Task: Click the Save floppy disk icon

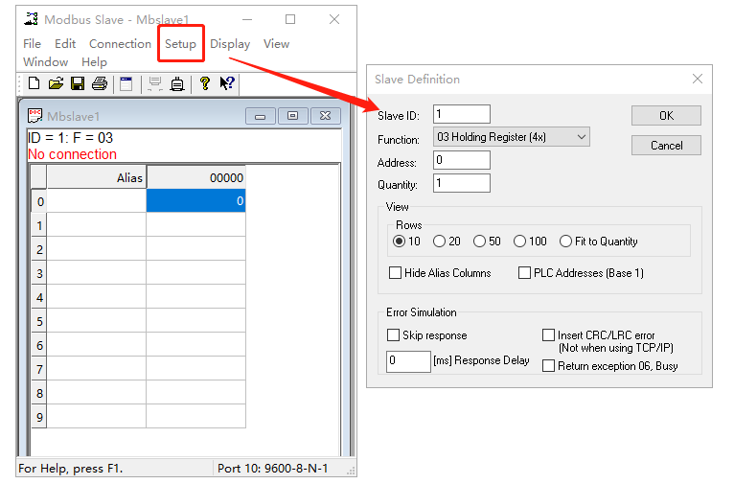Action: [78, 83]
